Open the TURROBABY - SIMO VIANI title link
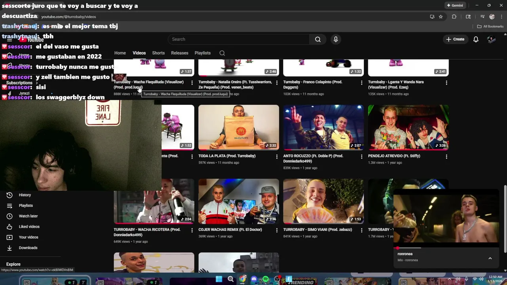This screenshot has width=507, height=285. pyautogui.click(x=318, y=230)
